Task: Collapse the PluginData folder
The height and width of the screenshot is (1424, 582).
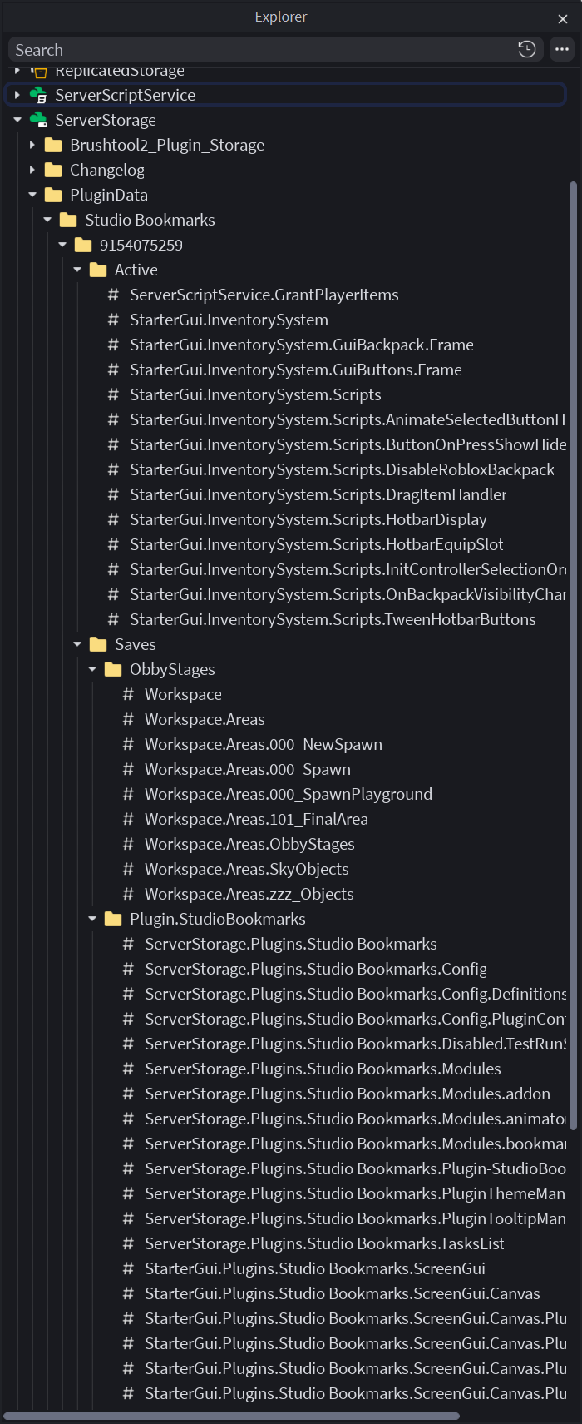Action: pyautogui.click(x=32, y=195)
